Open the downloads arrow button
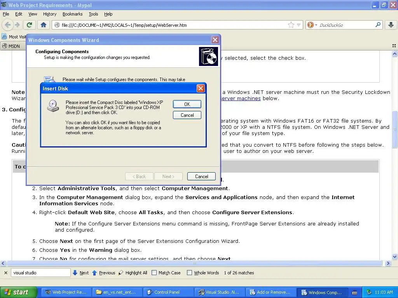398x298 pixels. tap(391, 25)
